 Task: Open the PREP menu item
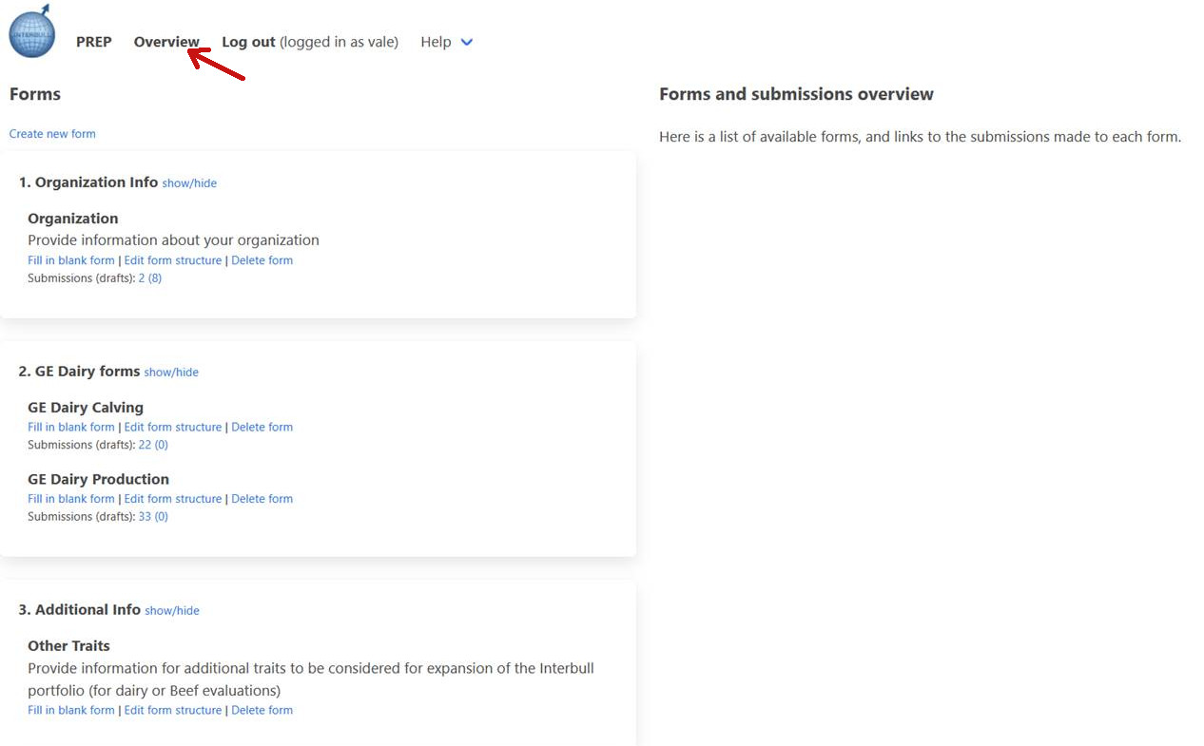[x=94, y=42]
